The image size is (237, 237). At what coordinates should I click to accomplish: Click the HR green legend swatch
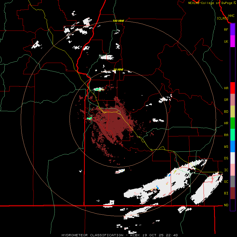233,123
